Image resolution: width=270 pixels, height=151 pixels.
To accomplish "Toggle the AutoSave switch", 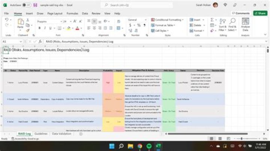I will click(27, 5).
